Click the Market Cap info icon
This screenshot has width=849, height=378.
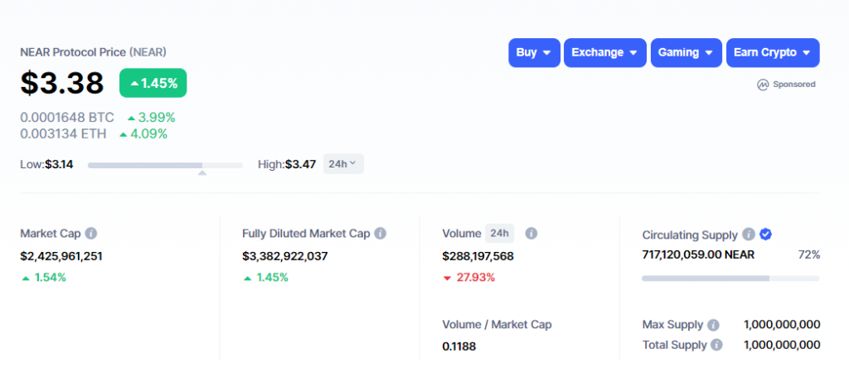(x=91, y=234)
